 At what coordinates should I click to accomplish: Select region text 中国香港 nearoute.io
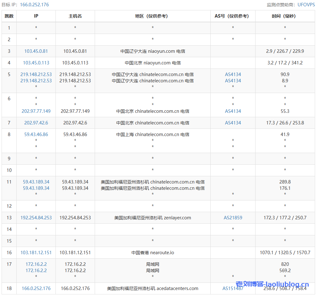click(x=153, y=253)
